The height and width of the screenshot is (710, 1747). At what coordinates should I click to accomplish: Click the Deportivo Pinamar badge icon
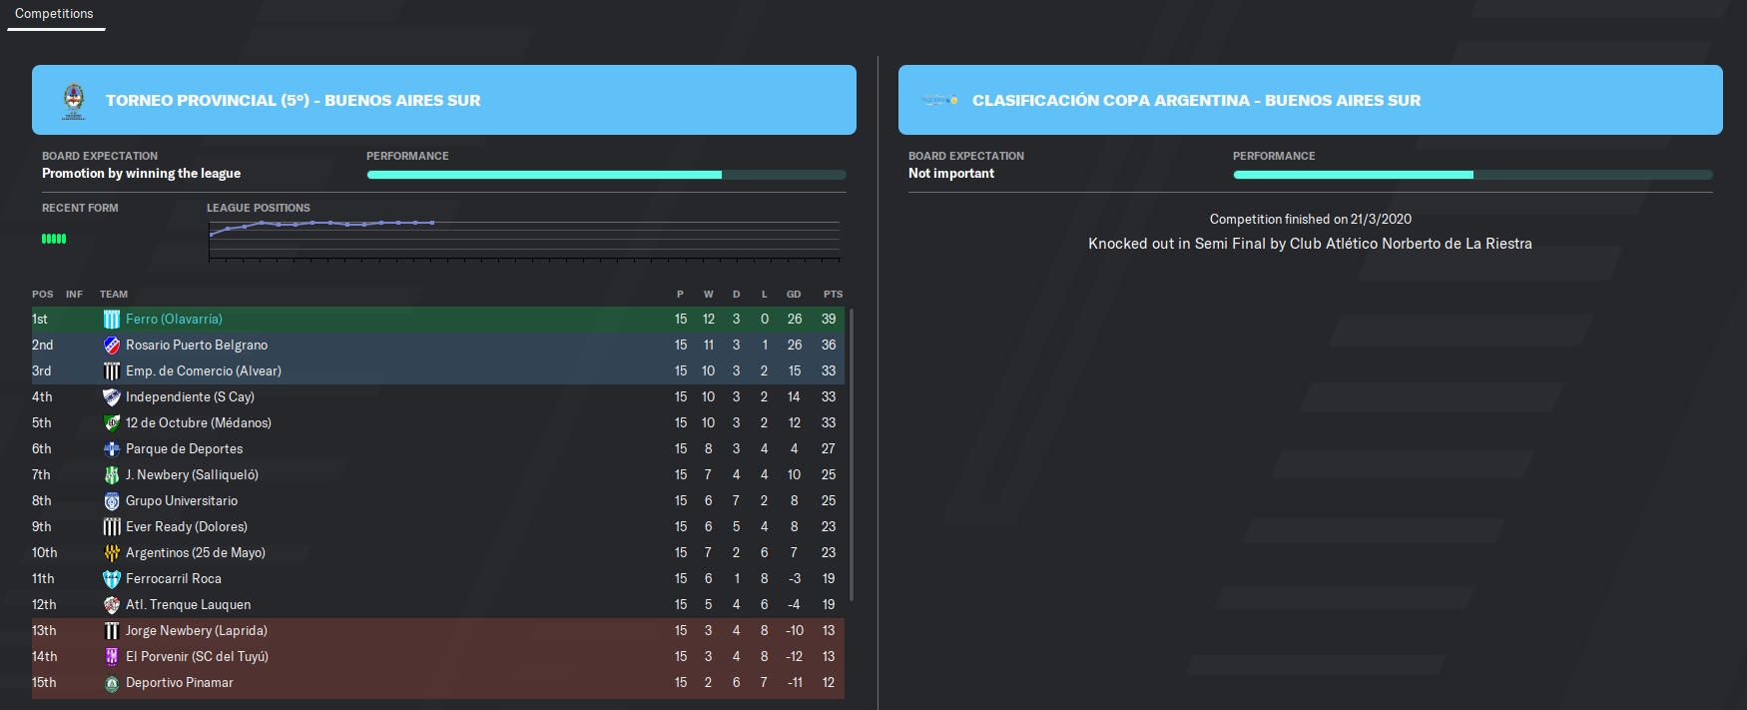pos(112,683)
